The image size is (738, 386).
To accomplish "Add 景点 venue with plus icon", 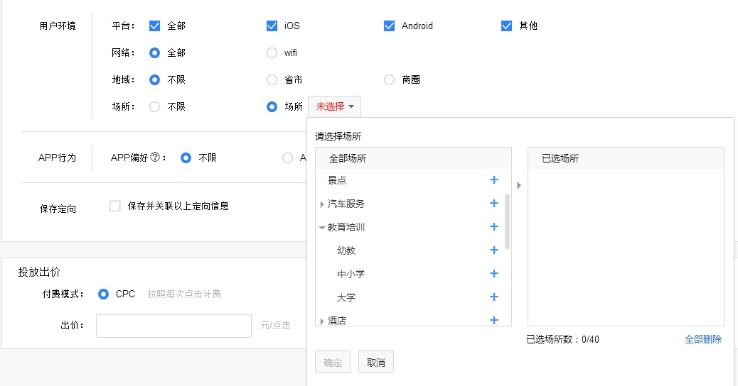I will (x=493, y=180).
